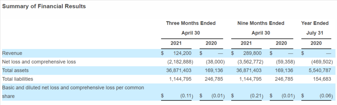Click the (0.11) loss per share value
337x105 pixels.
pyautogui.click(x=187, y=96)
